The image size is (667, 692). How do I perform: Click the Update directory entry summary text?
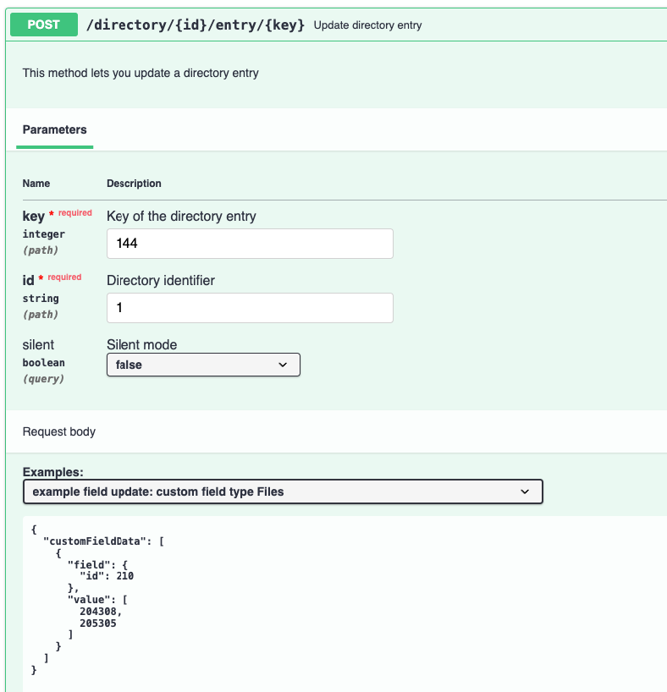pos(367,25)
